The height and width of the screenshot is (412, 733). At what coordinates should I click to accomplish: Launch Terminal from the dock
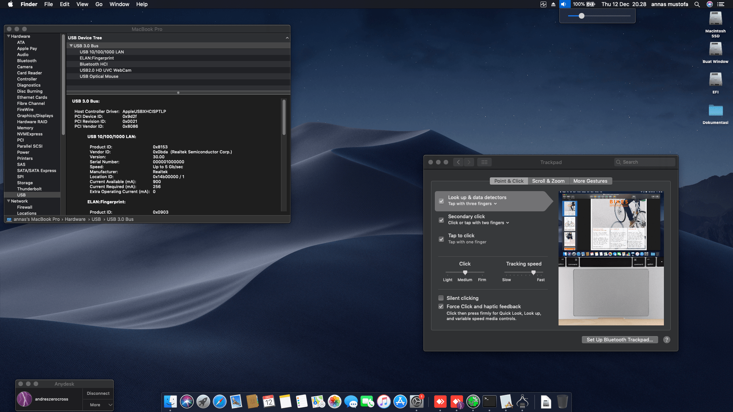(489, 402)
